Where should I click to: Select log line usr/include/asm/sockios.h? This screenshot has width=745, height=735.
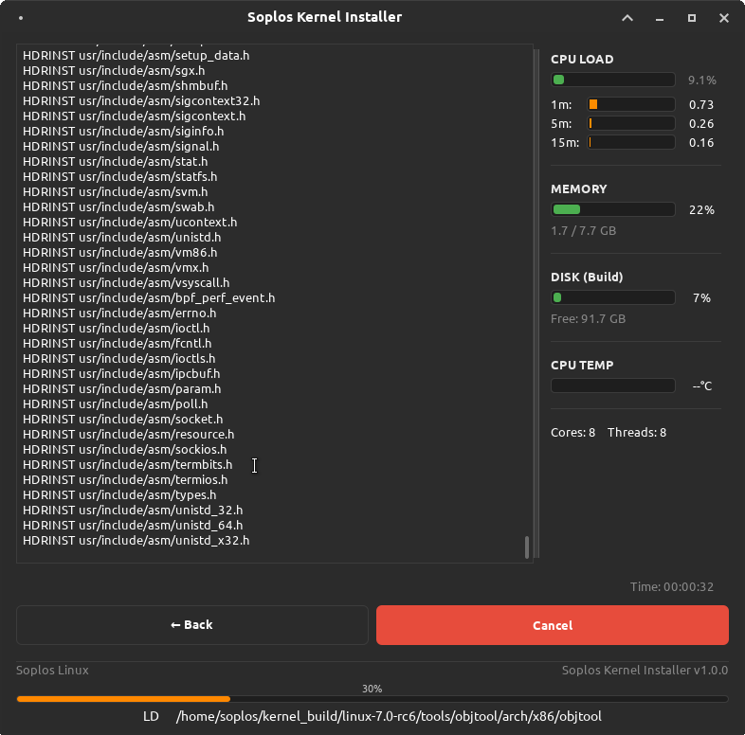tap(124, 450)
